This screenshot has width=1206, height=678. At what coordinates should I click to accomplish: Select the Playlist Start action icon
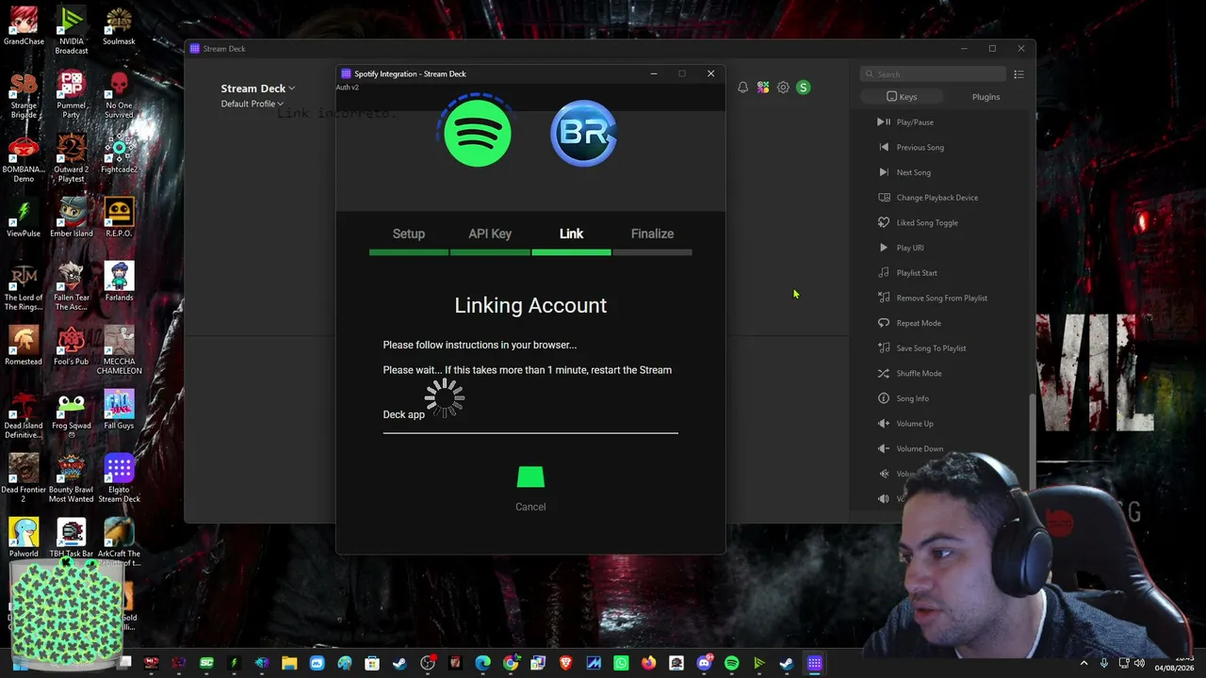click(x=883, y=272)
